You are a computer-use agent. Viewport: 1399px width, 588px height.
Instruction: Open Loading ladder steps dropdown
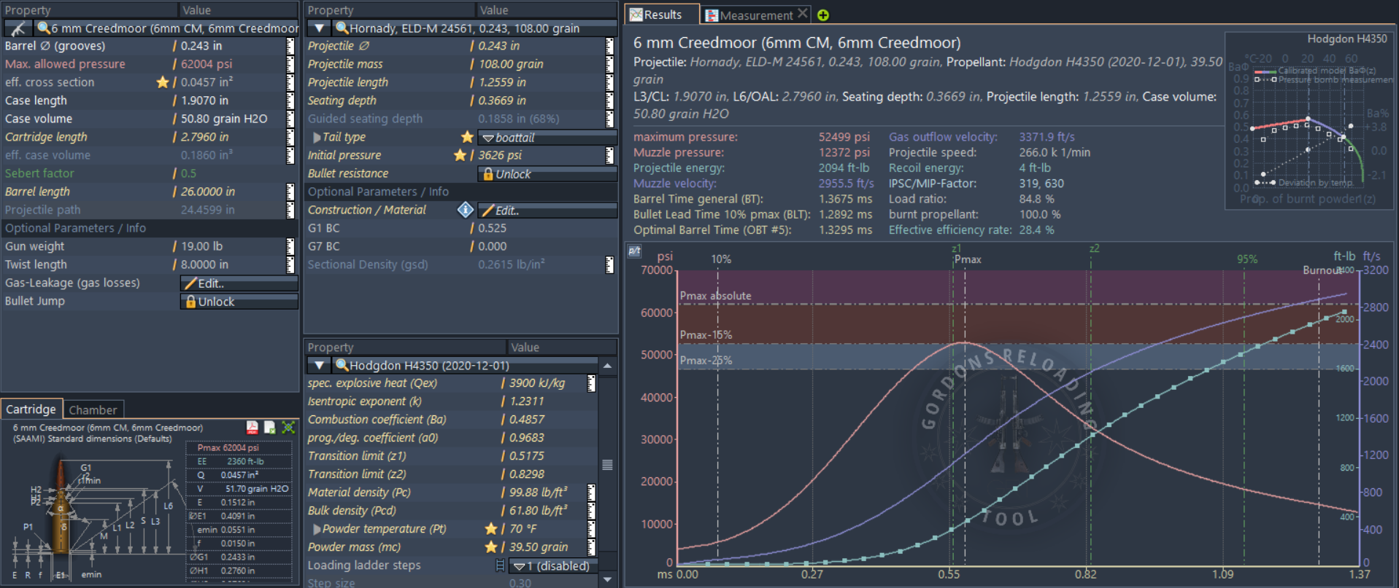(554, 566)
